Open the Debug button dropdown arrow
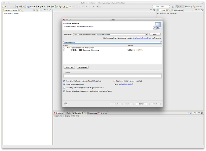Screen dimensions: 206x151 (x=50, y=7)
